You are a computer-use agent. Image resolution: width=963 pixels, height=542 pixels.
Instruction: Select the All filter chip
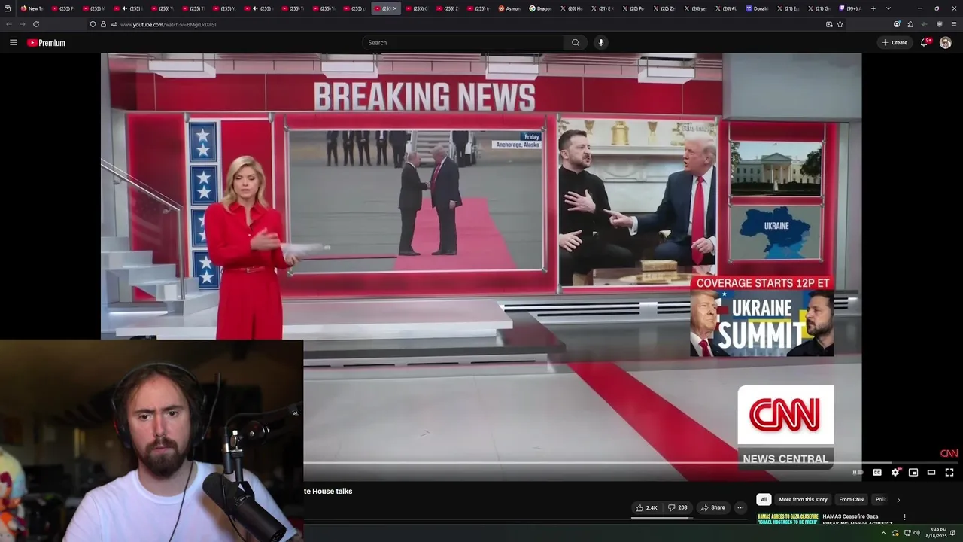click(x=764, y=500)
